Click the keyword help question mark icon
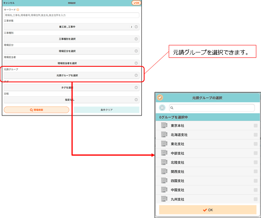Viewport: 261px width, 218px height. [18, 9]
